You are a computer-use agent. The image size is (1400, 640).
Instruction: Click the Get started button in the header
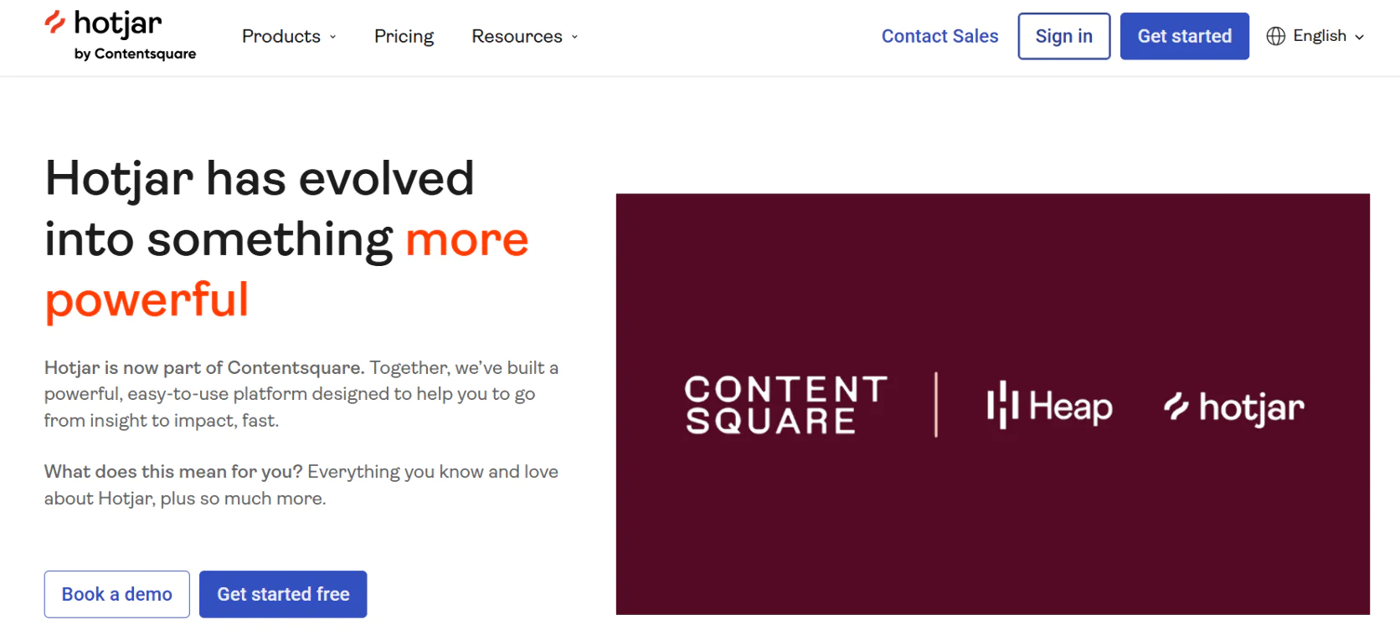click(1184, 36)
